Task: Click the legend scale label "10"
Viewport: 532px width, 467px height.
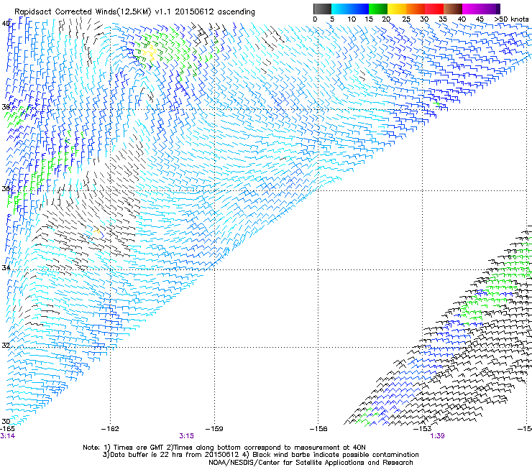Action: (352, 19)
